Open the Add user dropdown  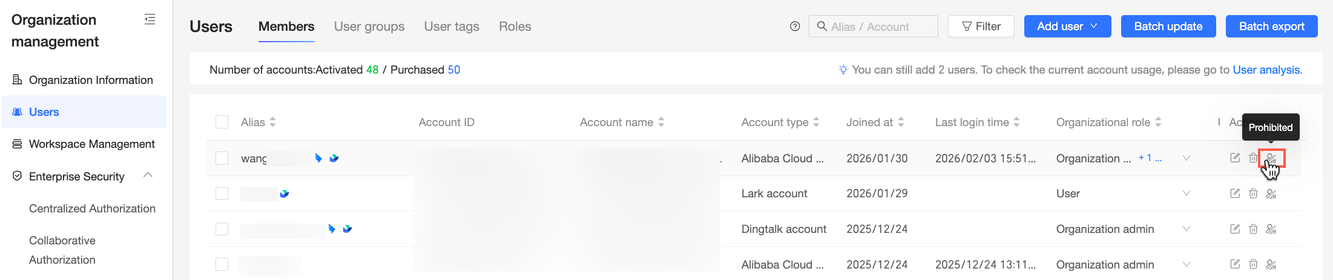coord(1067,27)
